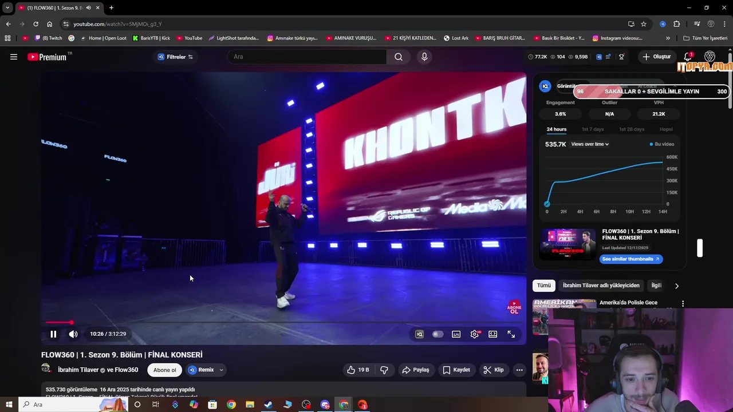Click the Paylaş share button
733x412 pixels.
(416, 370)
